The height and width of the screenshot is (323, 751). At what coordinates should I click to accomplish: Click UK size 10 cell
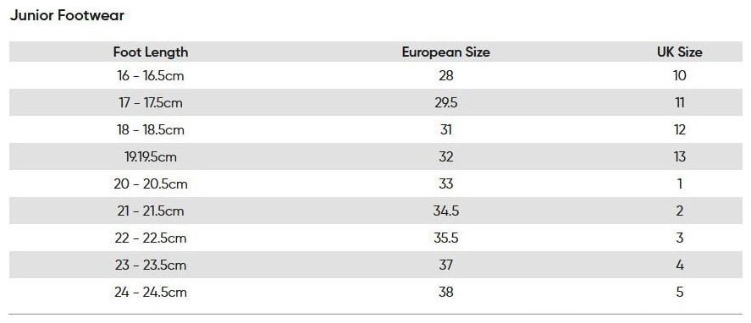[680, 75]
